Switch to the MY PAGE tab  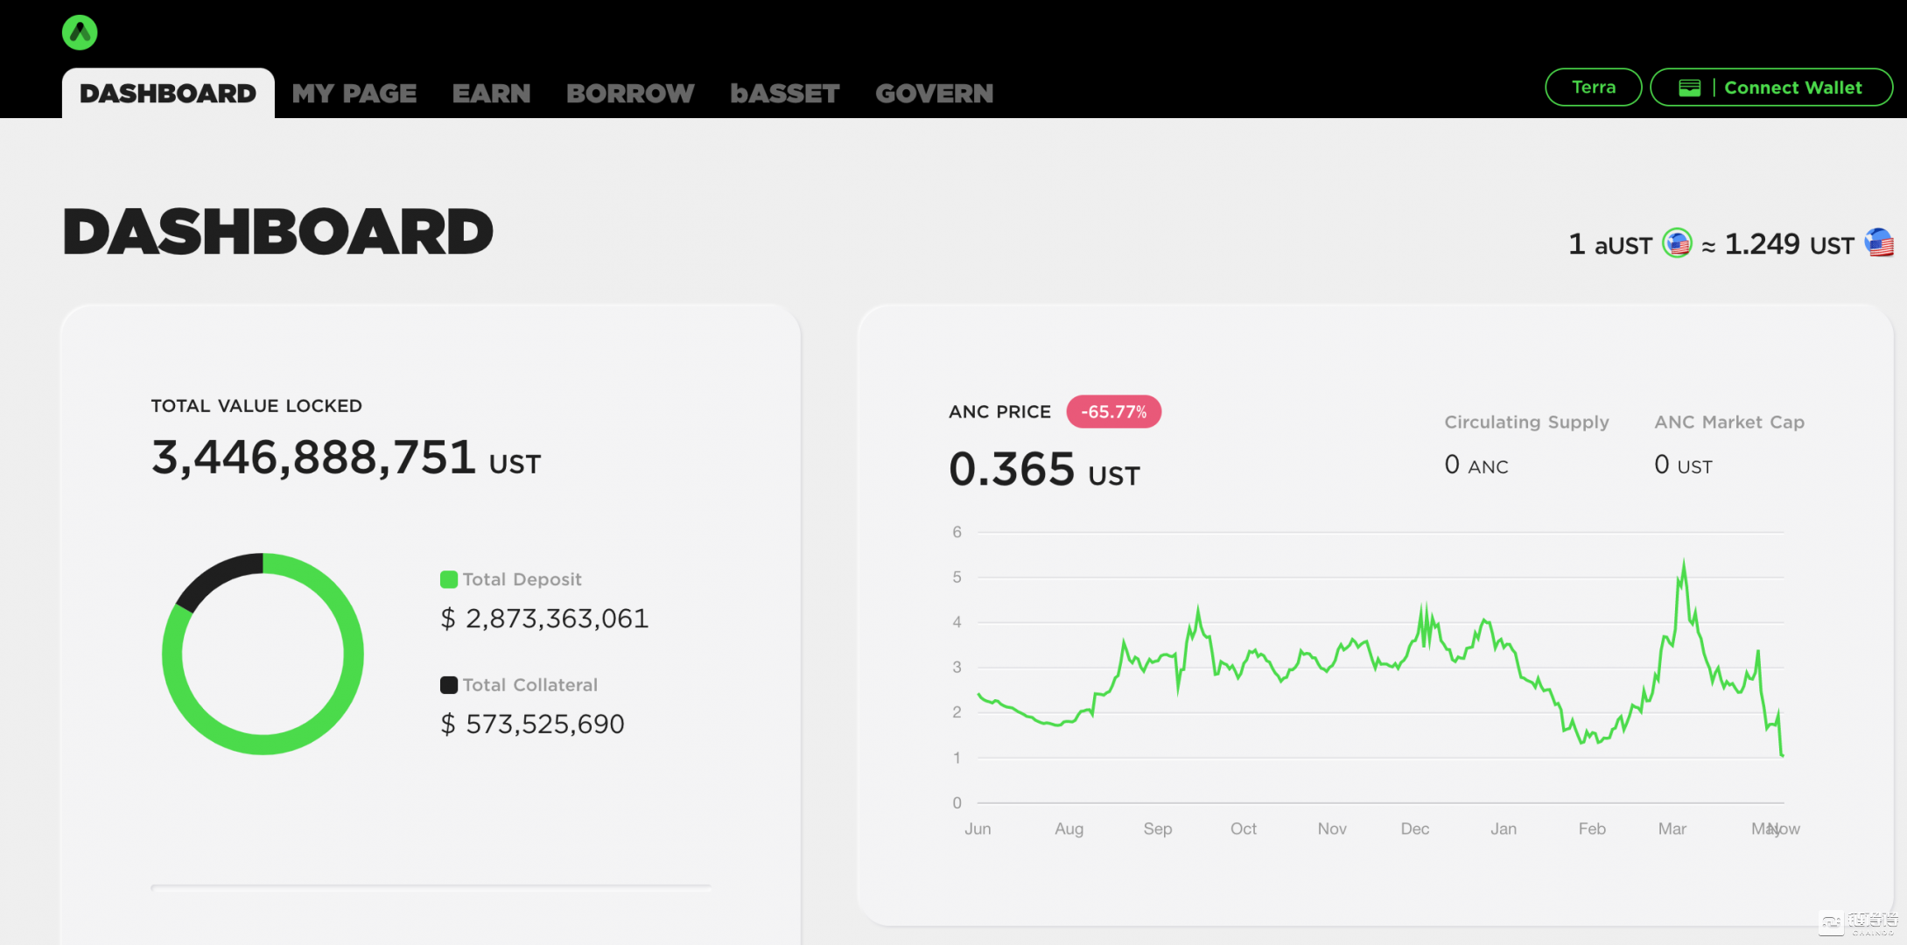pos(354,94)
